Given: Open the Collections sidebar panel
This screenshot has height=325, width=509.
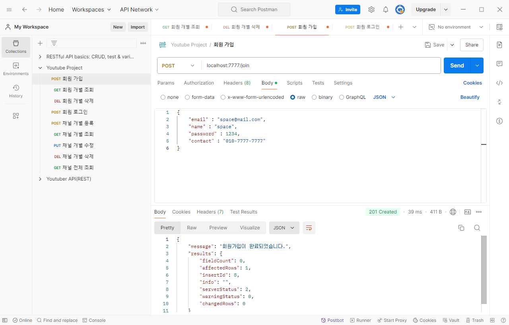Looking at the screenshot, I should pos(16,47).
